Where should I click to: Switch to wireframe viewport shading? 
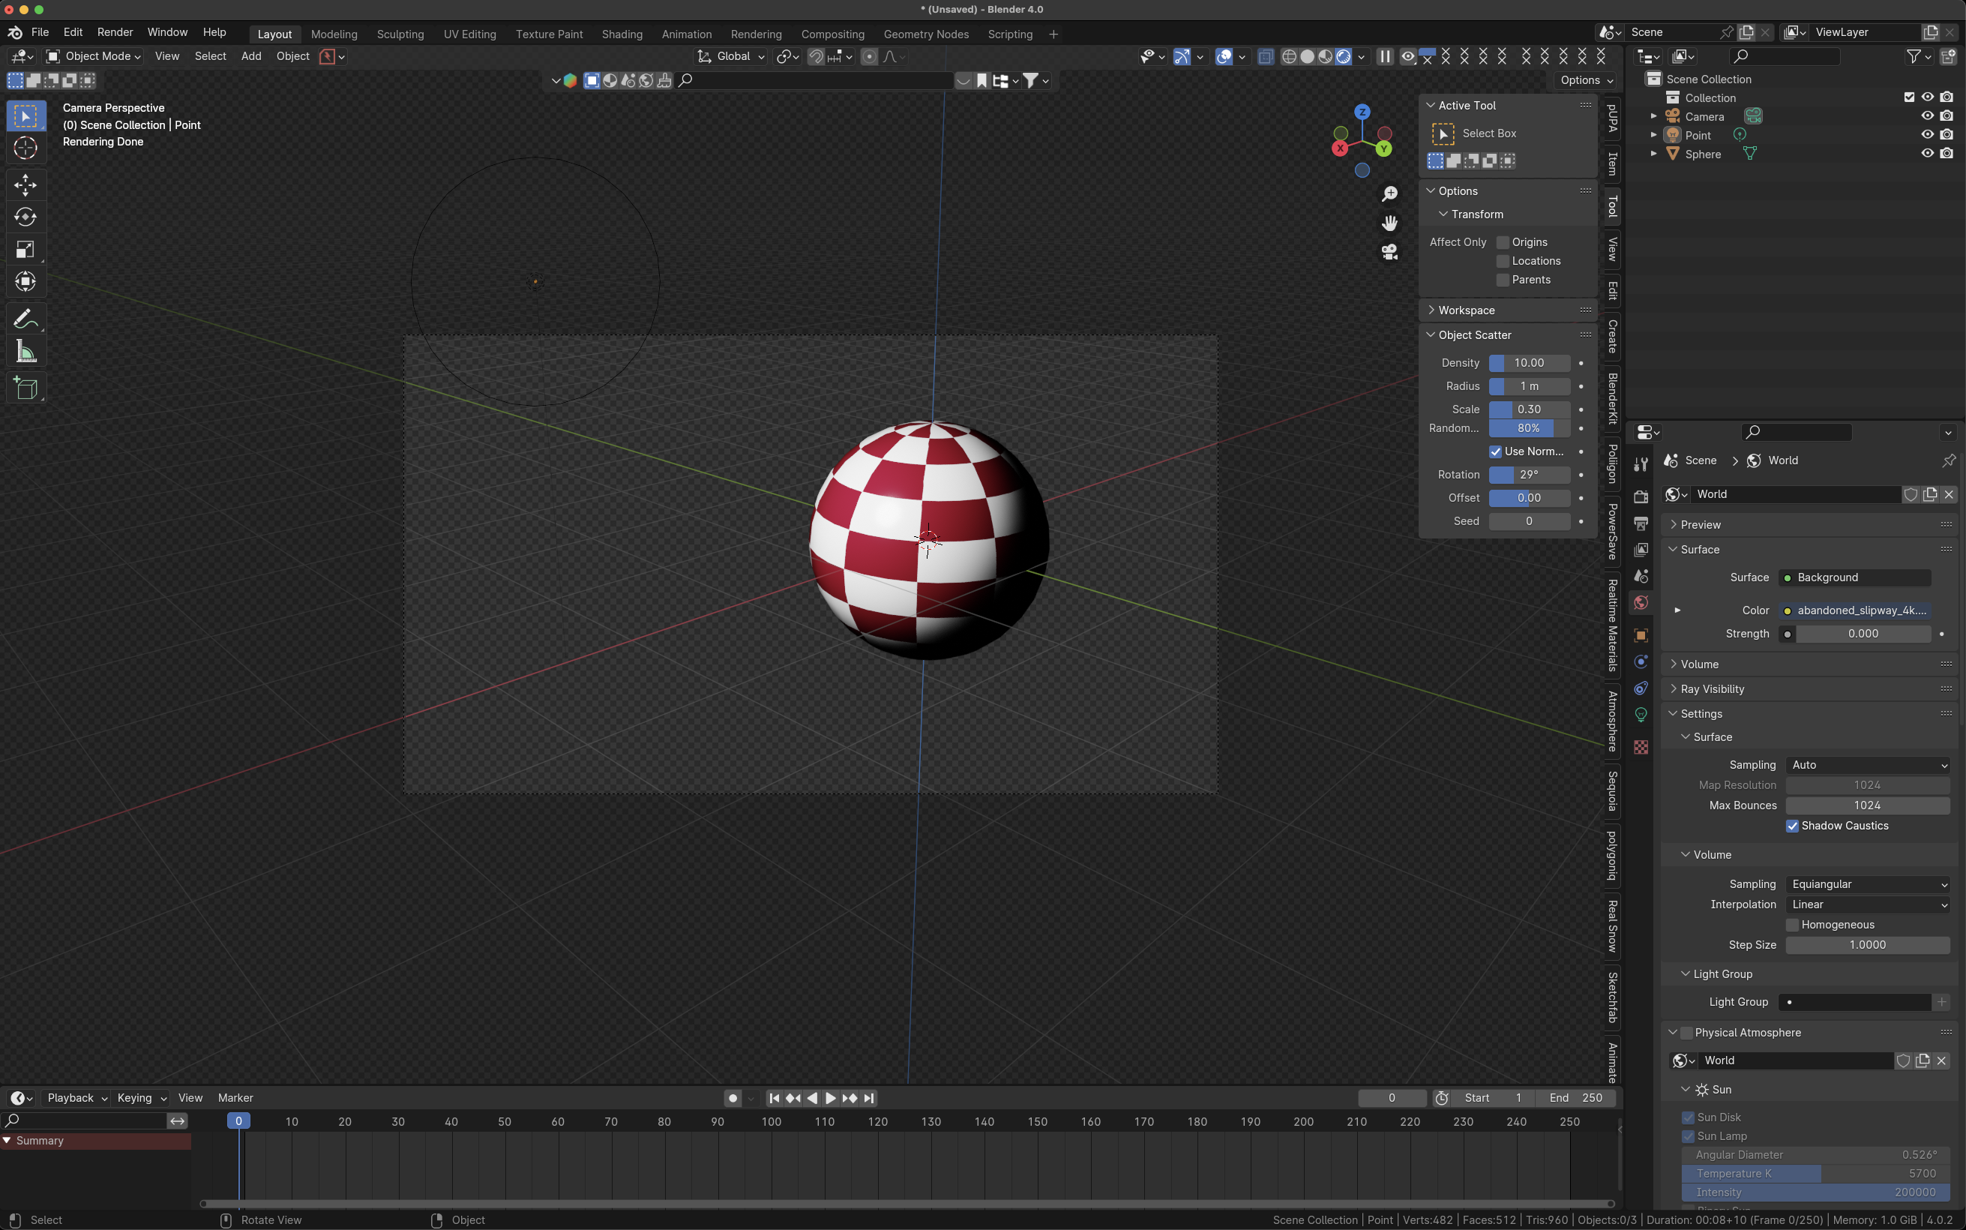click(1289, 56)
